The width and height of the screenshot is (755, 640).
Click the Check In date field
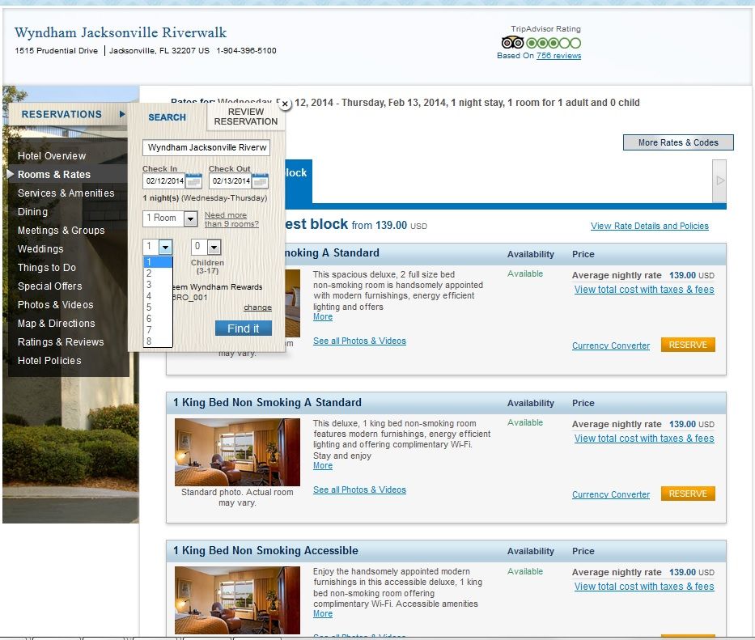pyautogui.click(x=164, y=181)
